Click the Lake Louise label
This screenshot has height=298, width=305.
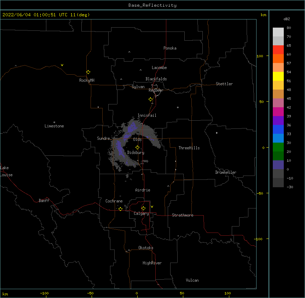point(6,171)
